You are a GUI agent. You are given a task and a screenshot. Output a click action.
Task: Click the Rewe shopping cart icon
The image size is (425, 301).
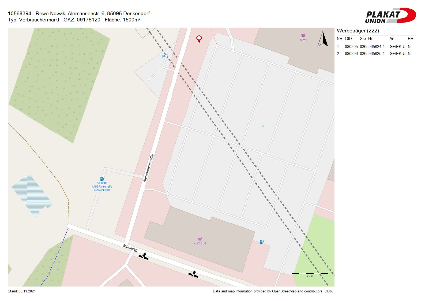pos(303,35)
